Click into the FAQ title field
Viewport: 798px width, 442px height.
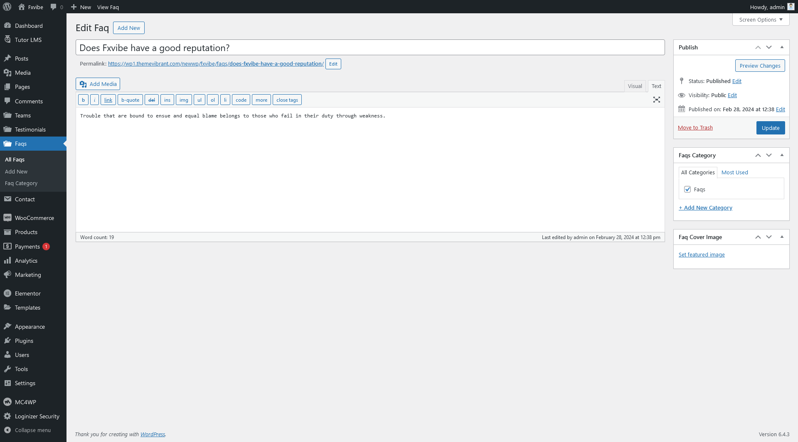click(370, 48)
